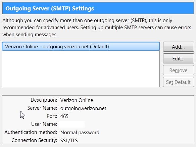Click the Set Default button
The image size is (196, 147).
pos(178,82)
